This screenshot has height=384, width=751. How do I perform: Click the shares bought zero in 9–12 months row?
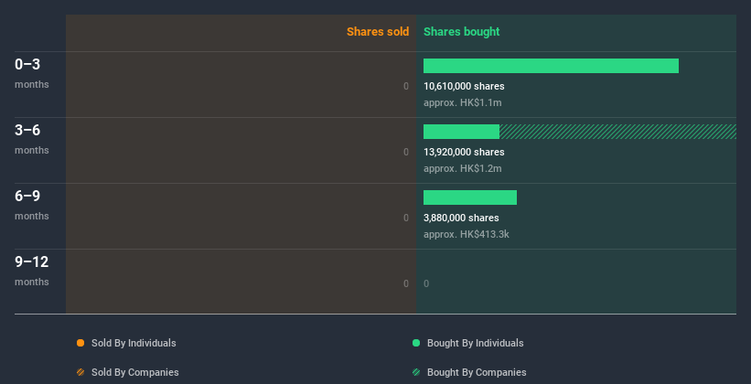click(x=426, y=283)
